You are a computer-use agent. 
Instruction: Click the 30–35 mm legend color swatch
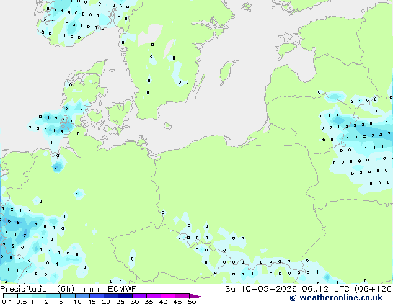[x=139, y=296]
